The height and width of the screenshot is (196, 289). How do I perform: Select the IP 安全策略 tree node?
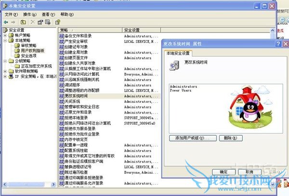click(x=35, y=76)
